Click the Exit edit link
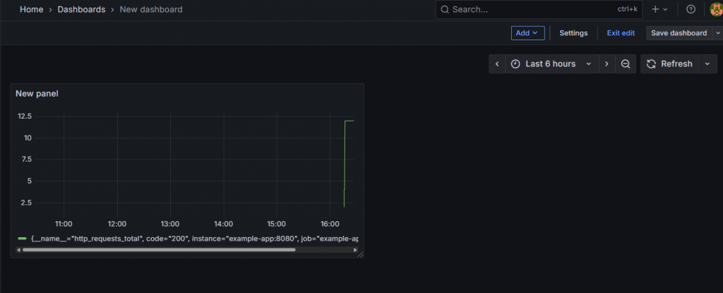This screenshot has height=293, width=723. (621, 32)
